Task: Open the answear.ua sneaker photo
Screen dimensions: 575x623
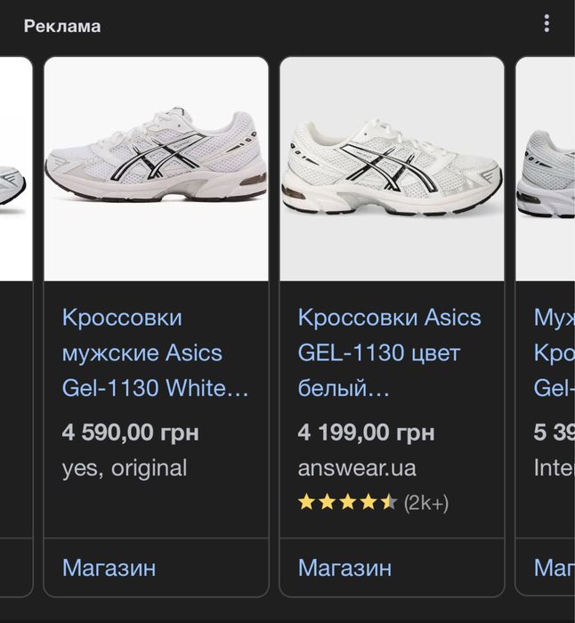Action: (392, 168)
